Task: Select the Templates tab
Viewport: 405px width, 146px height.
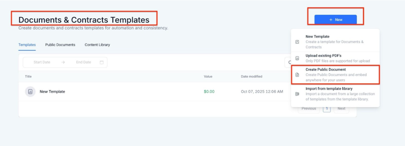Action: click(x=27, y=45)
